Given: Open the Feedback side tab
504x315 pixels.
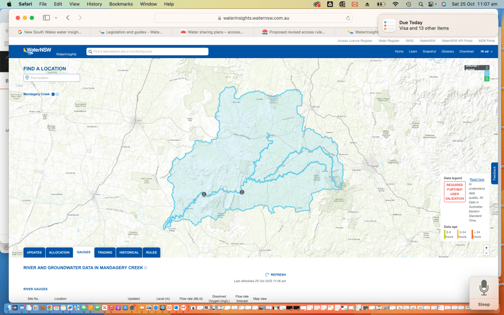Looking at the screenshot, I should coord(495,173).
